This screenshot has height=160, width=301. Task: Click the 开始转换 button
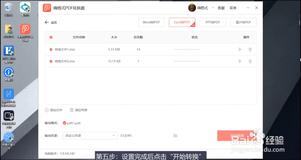pos(237,136)
